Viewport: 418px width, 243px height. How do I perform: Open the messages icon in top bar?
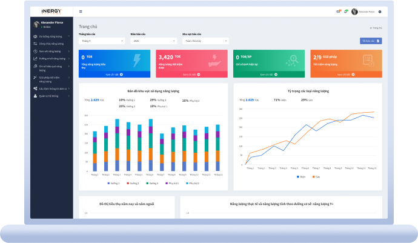[339, 12]
